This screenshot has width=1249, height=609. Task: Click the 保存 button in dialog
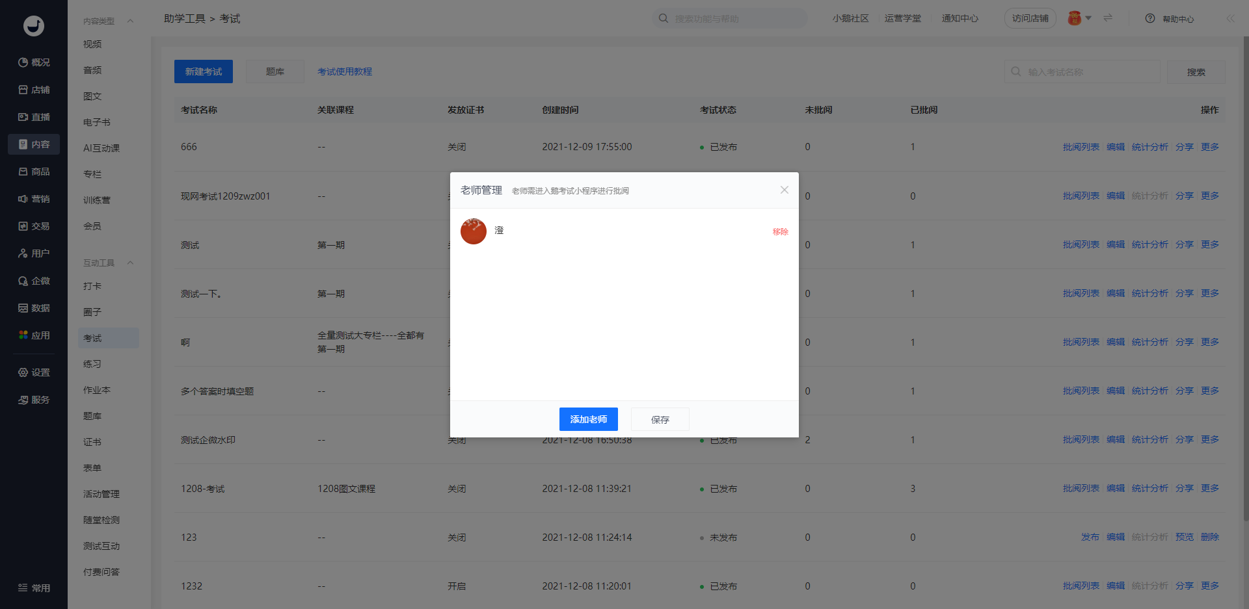[x=660, y=419]
